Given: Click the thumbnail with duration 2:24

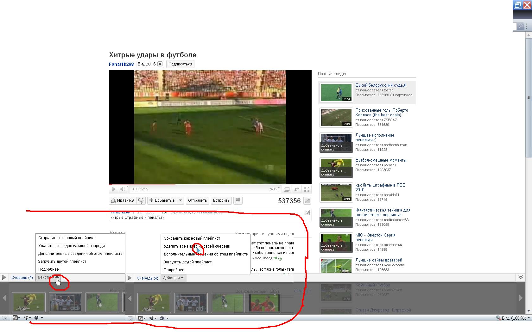Looking at the screenshot, I should coord(336,92).
